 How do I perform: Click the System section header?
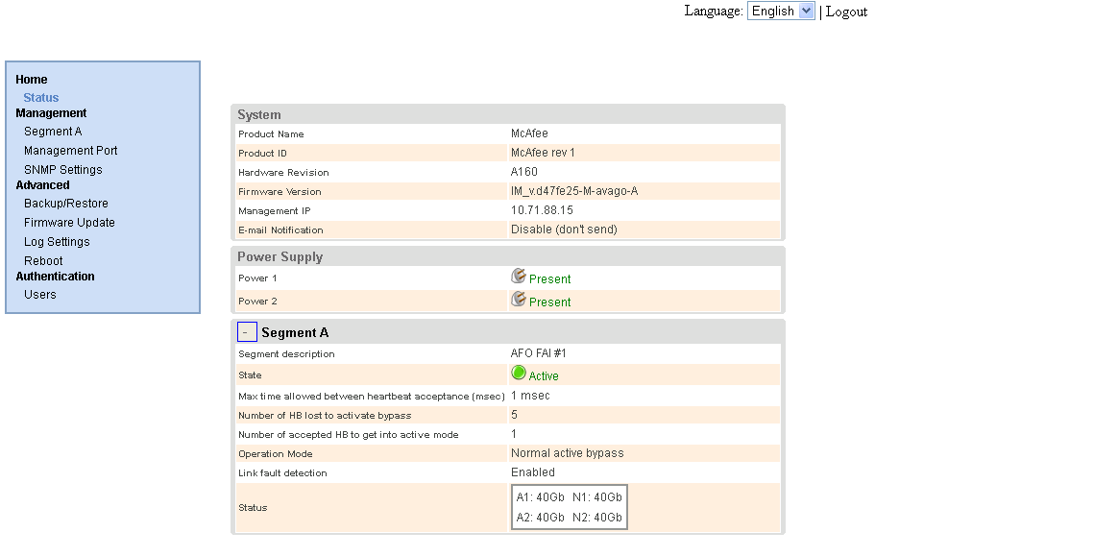258,115
